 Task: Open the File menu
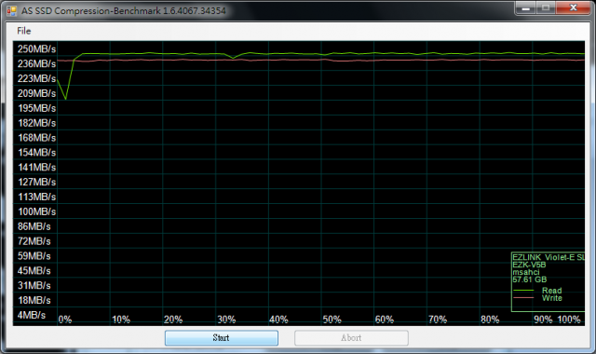(x=24, y=31)
